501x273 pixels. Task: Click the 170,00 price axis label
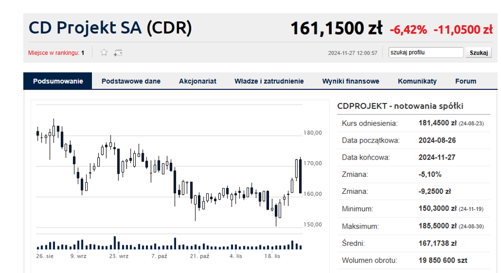click(x=312, y=164)
